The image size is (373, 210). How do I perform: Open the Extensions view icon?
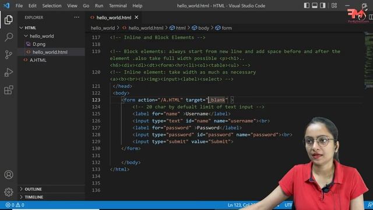pyautogui.click(x=9, y=90)
